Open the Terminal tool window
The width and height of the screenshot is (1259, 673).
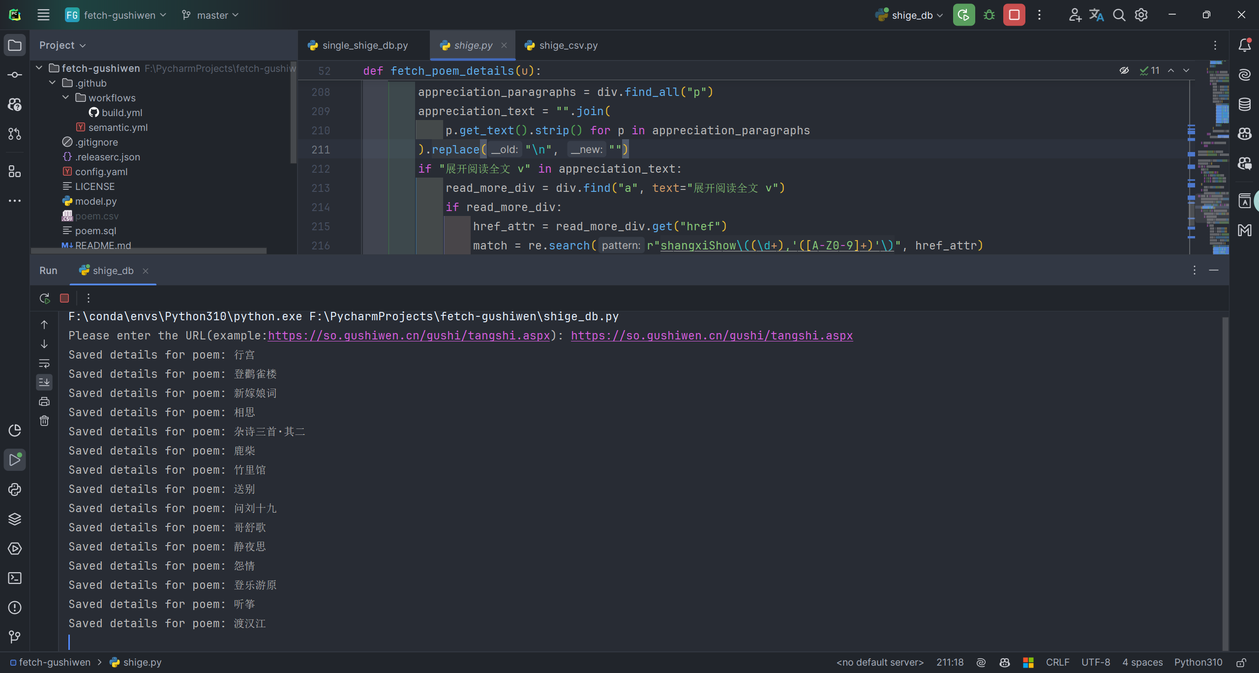click(x=15, y=578)
